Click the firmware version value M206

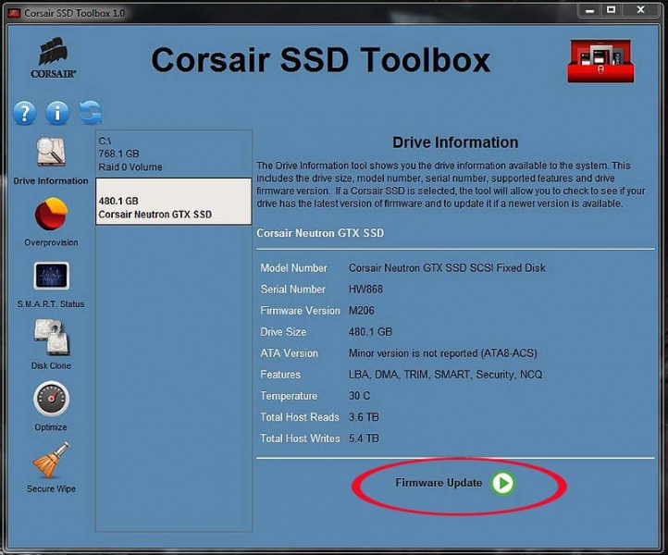tap(361, 311)
